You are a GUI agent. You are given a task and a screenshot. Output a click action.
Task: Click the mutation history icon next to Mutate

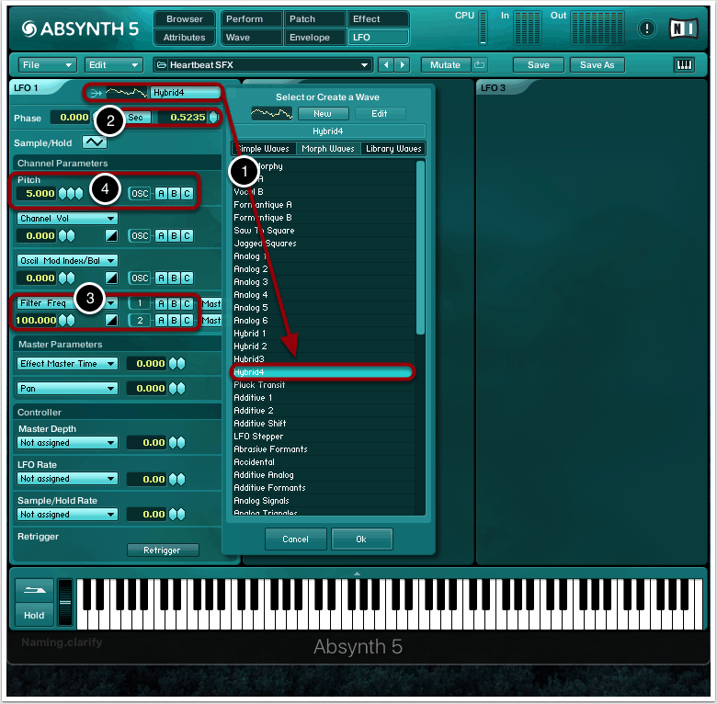tap(480, 65)
